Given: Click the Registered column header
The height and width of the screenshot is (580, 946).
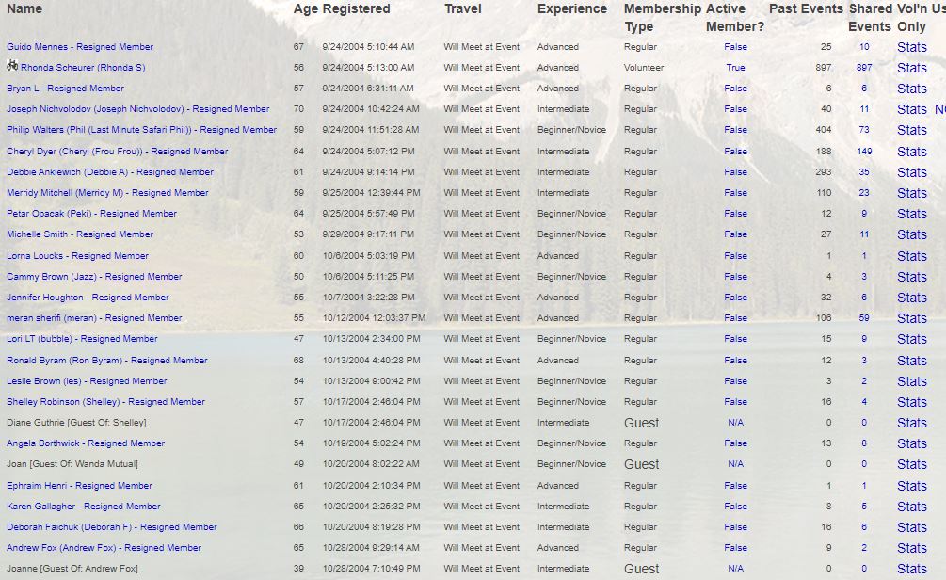Looking at the screenshot, I should coord(356,9).
